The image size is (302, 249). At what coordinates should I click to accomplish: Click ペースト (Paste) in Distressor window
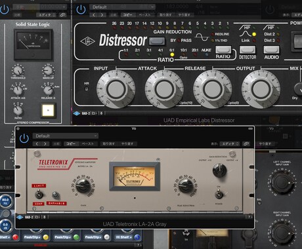tap(145, 15)
